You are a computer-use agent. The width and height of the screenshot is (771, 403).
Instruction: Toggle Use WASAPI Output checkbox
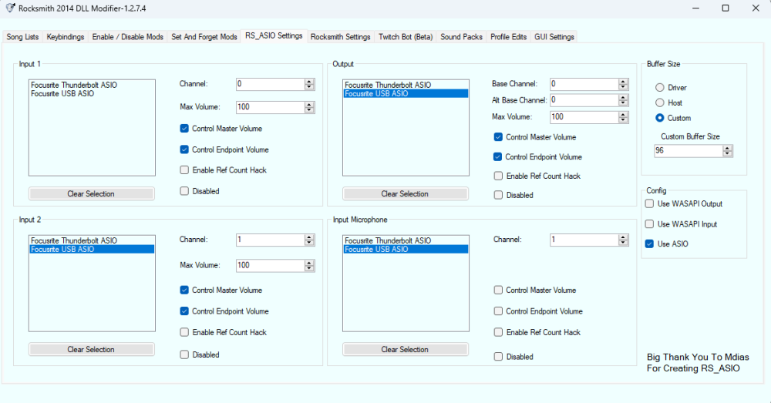pyautogui.click(x=649, y=204)
